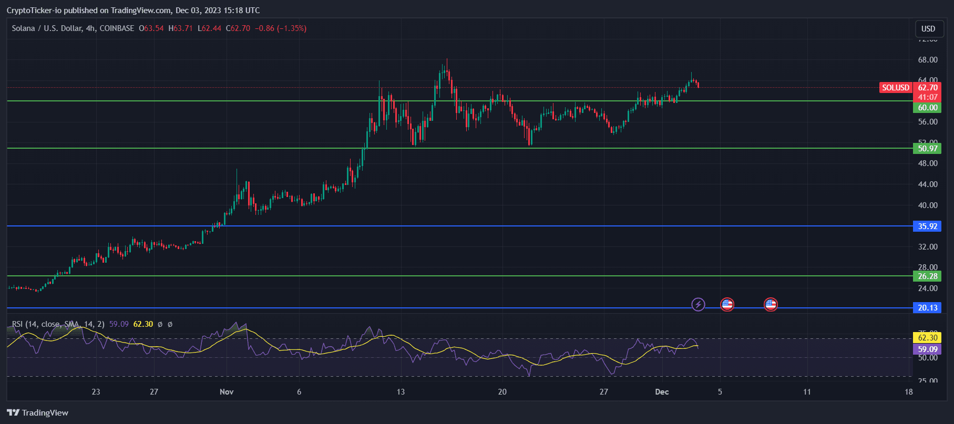The width and height of the screenshot is (954, 424).
Task: Click the CryptoTicker-io published header text
Action: pyautogui.click(x=133, y=11)
